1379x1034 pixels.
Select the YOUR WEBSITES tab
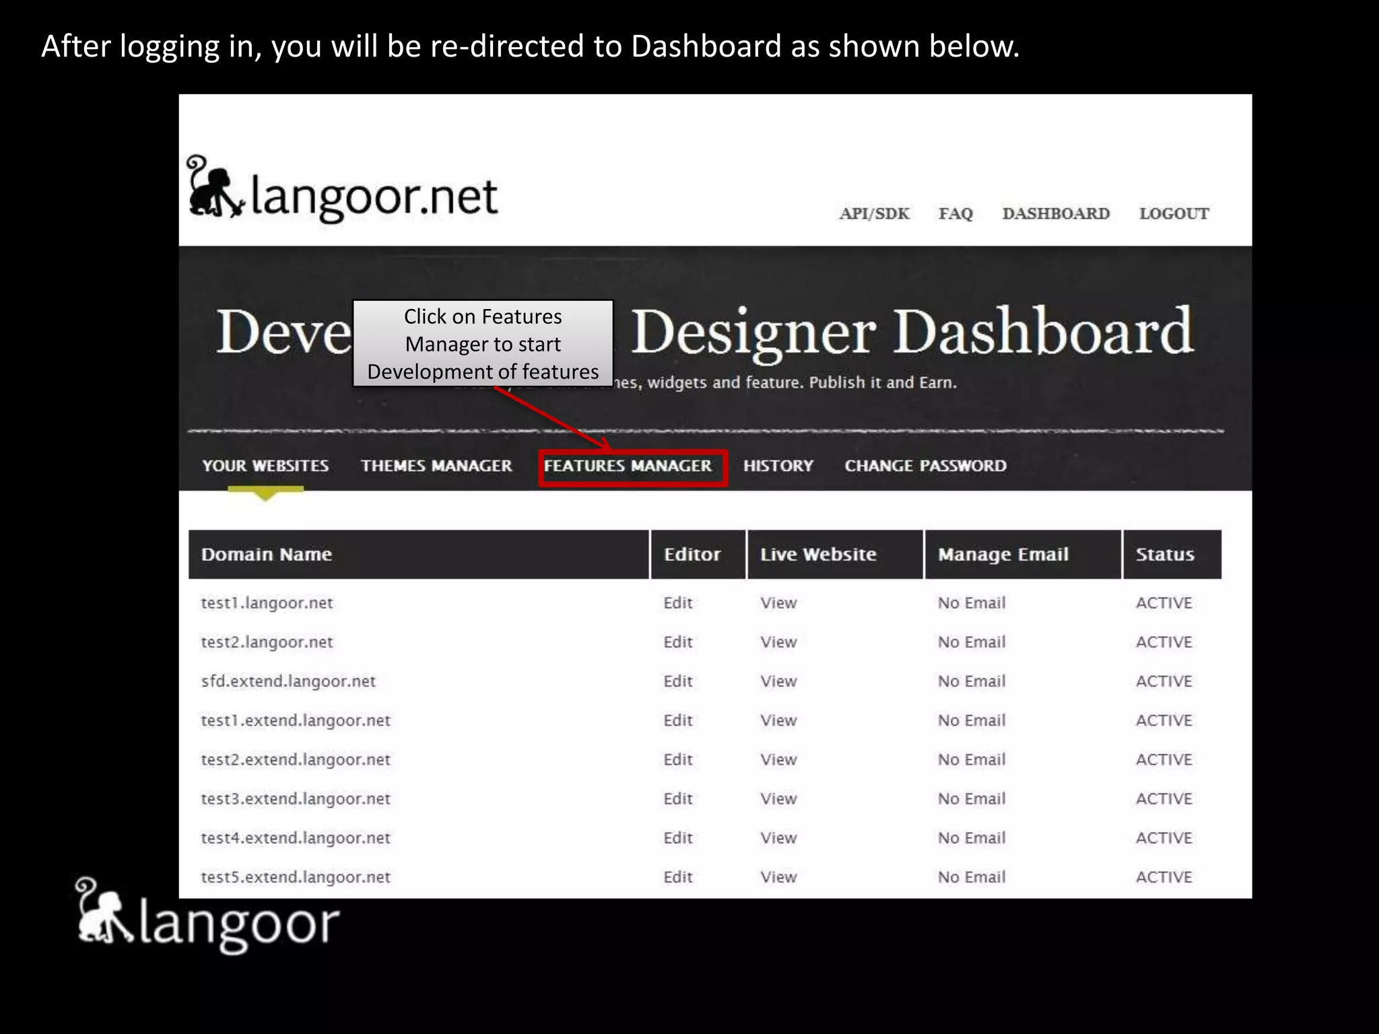[265, 466]
